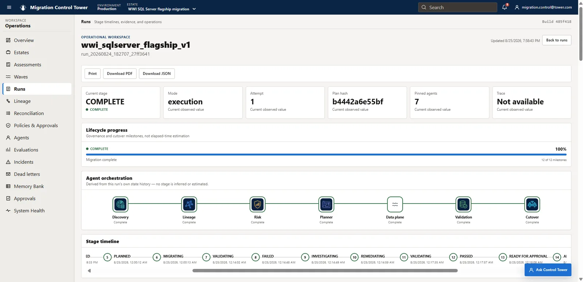Click the page vertical scrollbar
The height and width of the screenshot is (282, 583).
(581, 34)
